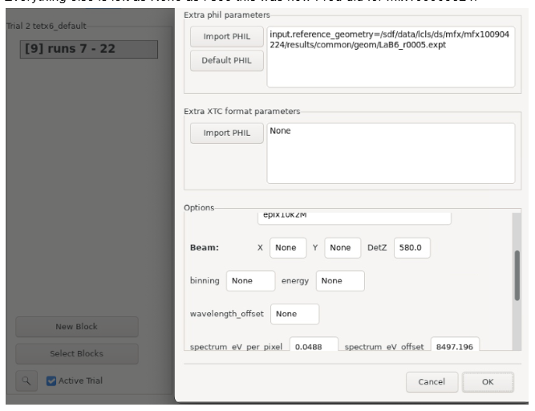Import PHIL for extra phil parameters

click(x=226, y=37)
